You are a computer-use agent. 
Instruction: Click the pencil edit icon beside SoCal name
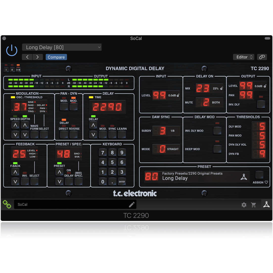click(131, 204)
